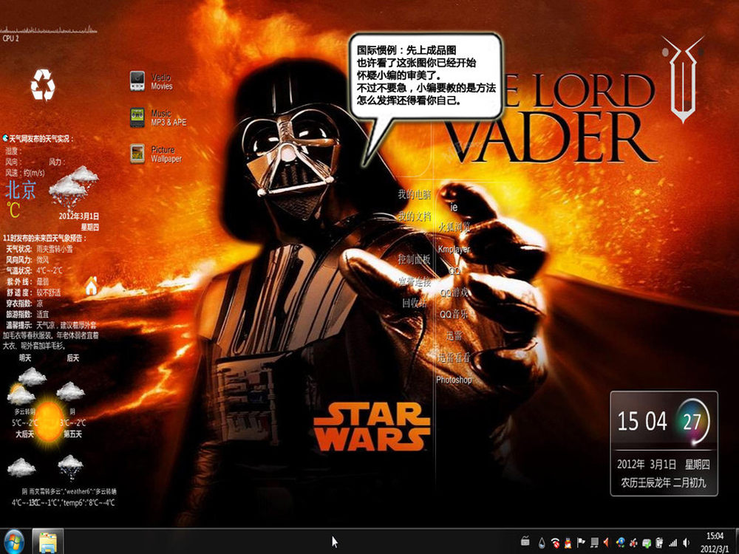Open the Vedio Movies launcher icon
The image size is (739, 554).
[137, 81]
